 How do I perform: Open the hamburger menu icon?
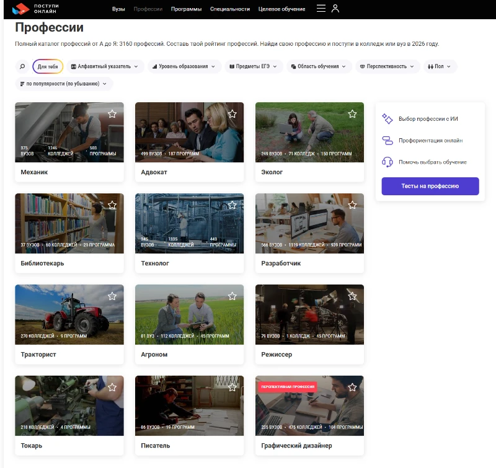321,9
